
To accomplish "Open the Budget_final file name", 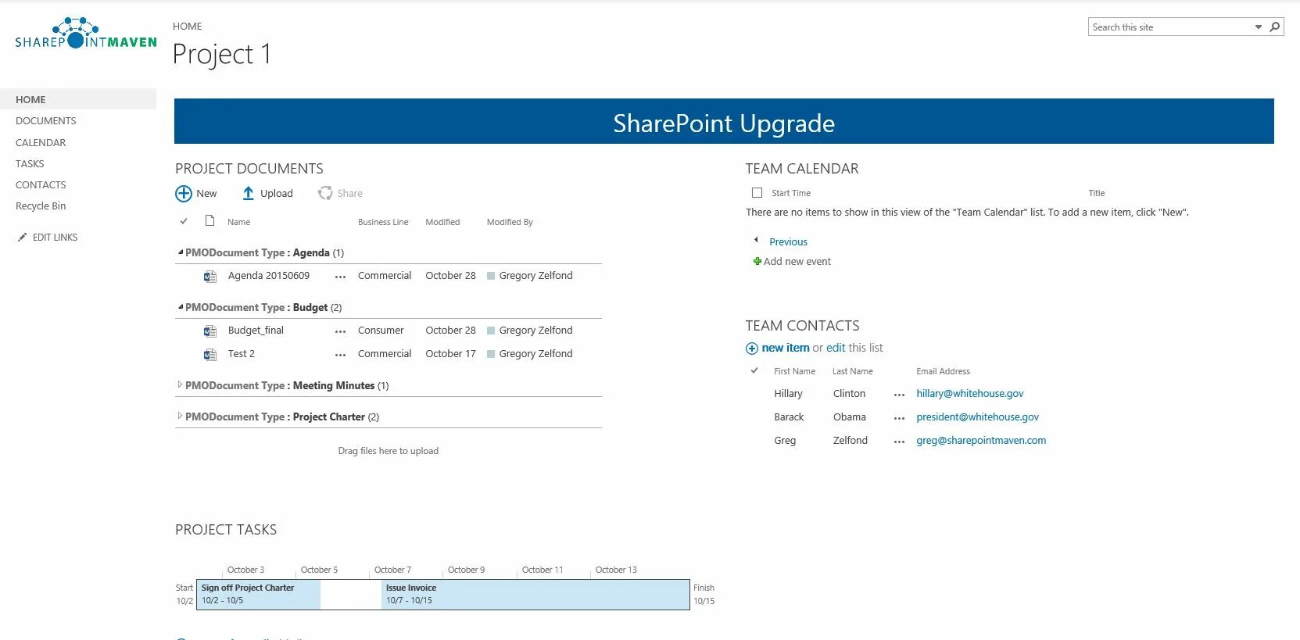I will [256, 331].
